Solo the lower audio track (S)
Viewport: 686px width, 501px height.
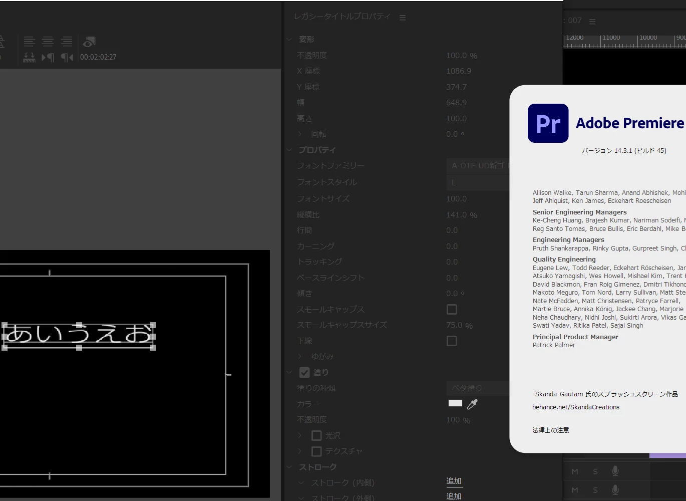click(x=595, y=490)
